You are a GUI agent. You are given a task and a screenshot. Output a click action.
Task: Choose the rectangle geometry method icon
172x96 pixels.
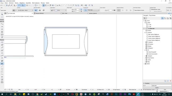click(40, 10)
